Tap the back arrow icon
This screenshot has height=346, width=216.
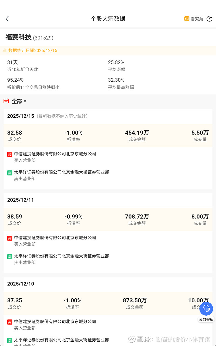point(7,19)
